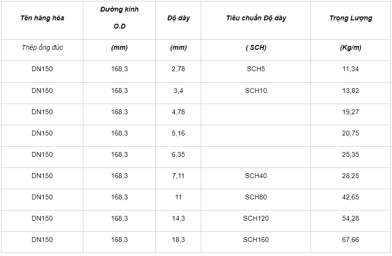Click the 'Tên hàng hóa' column header

(42, 18)
